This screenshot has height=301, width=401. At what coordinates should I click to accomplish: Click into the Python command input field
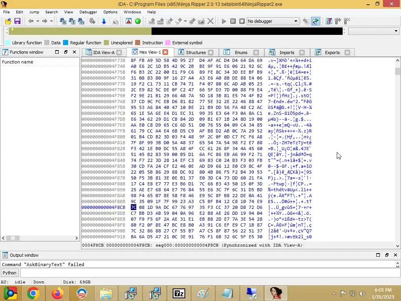[x=210, y=273]
